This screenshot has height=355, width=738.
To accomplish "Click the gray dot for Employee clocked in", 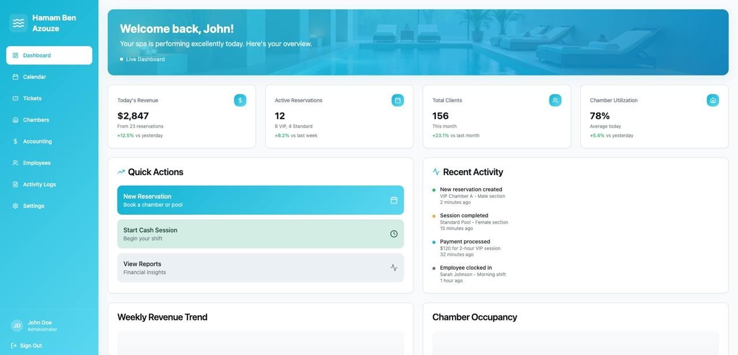I will pos(434,269).
